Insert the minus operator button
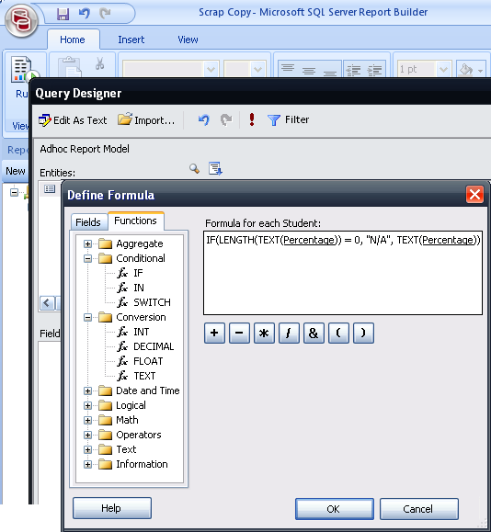Viewport: 491px width, 532px height. tap(239, 333)
